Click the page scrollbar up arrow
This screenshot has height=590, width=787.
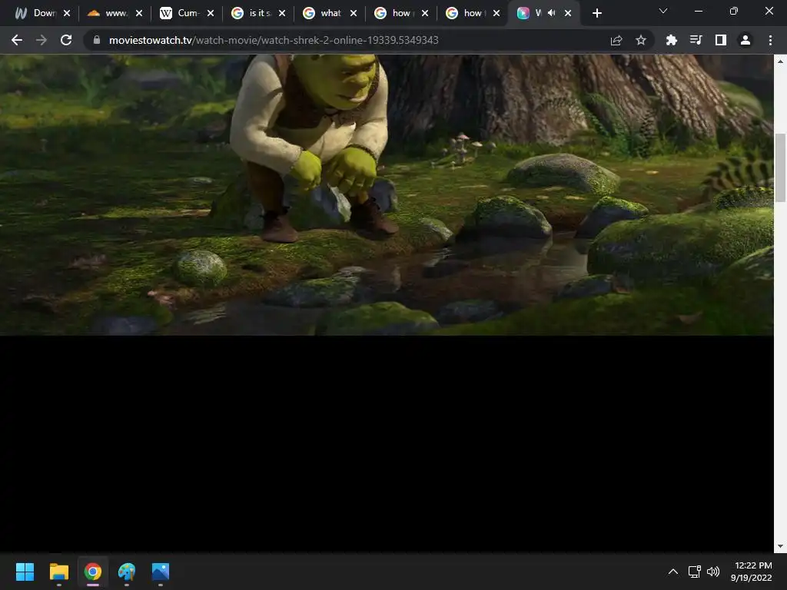(x=780, y=61)
